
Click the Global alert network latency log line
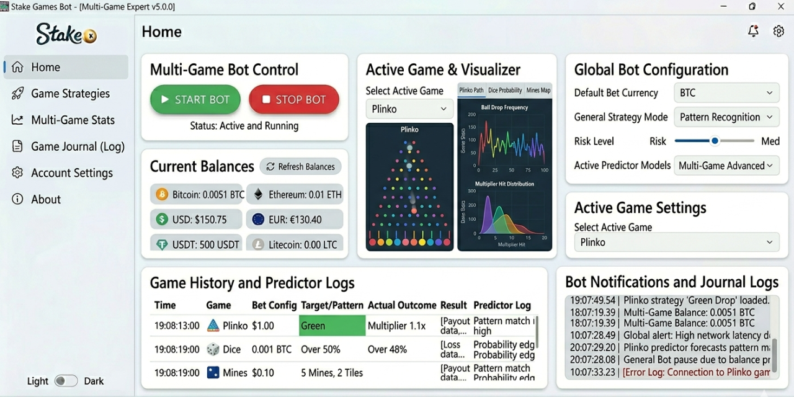pyautogui.click(x=670, y=336)
